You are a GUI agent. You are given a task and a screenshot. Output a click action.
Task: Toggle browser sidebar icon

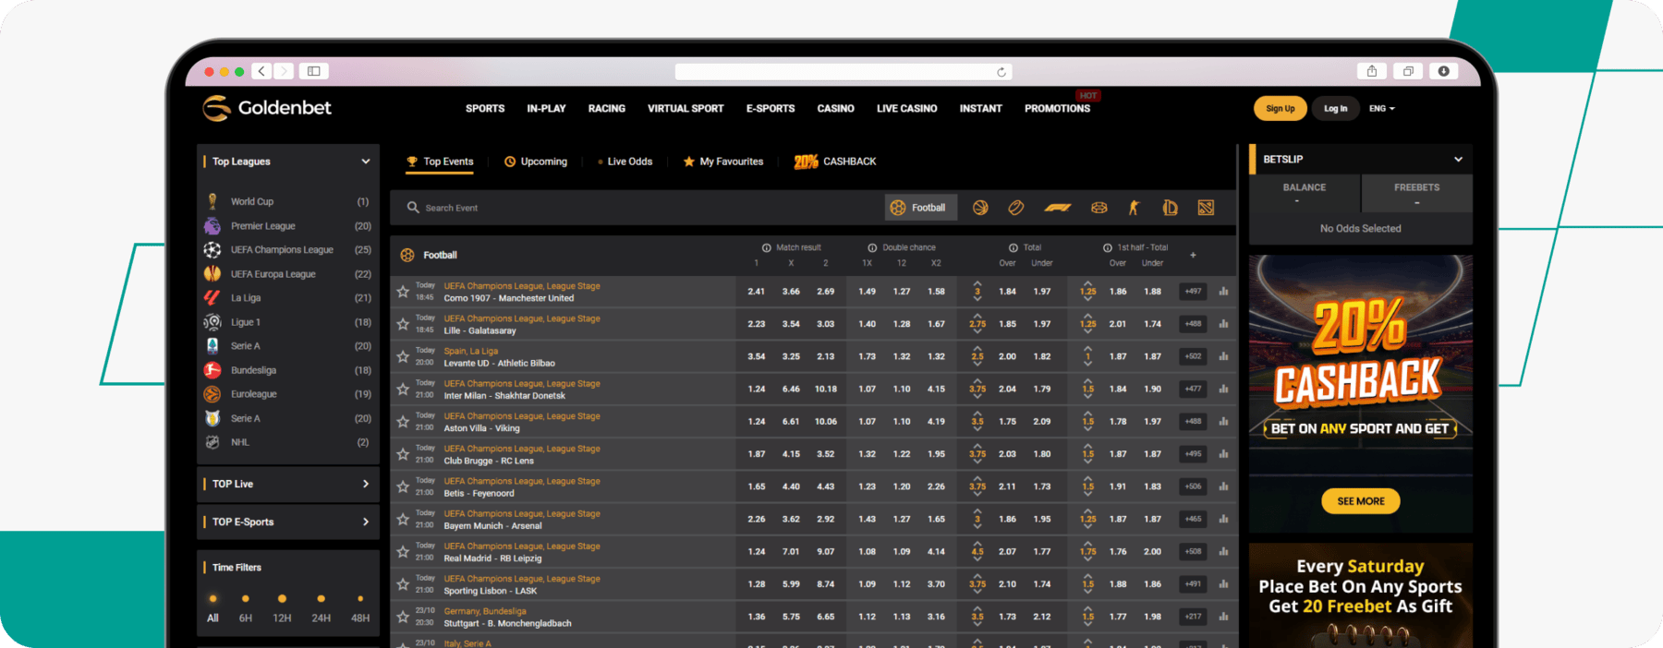[313, 71]
